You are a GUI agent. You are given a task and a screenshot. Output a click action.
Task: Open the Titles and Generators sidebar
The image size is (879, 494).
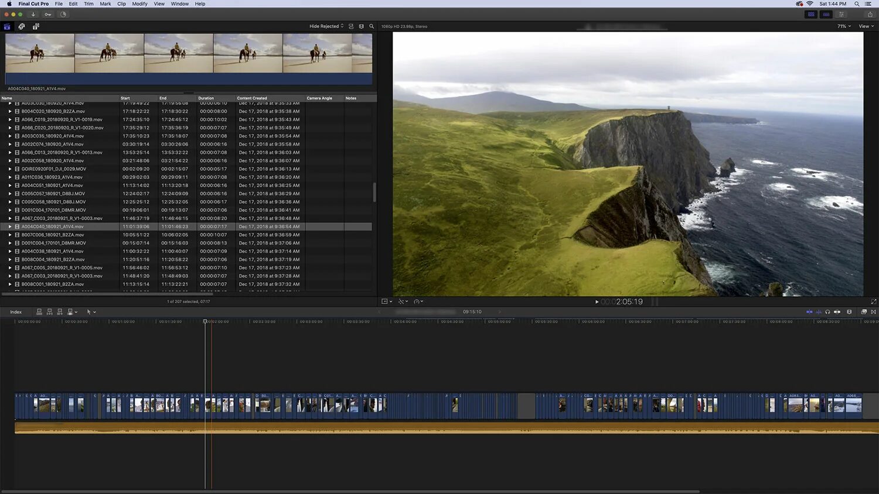36,26
